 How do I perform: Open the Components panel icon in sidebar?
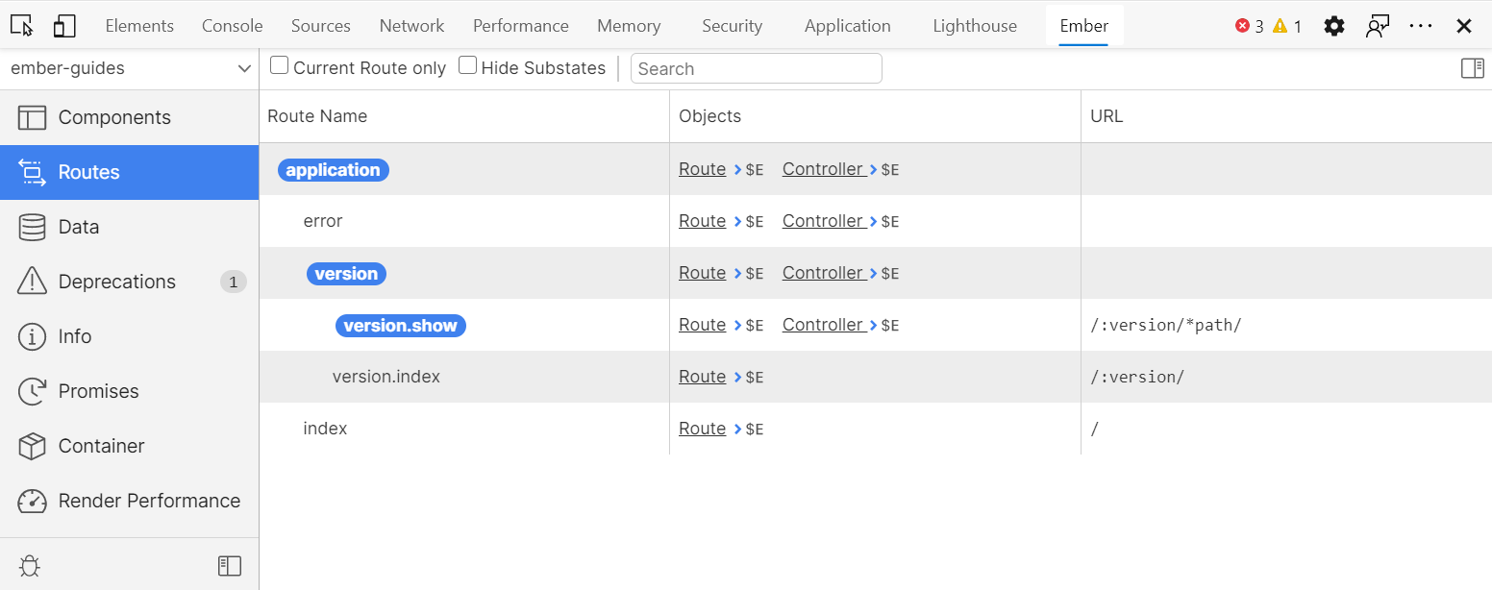(32, 117)
